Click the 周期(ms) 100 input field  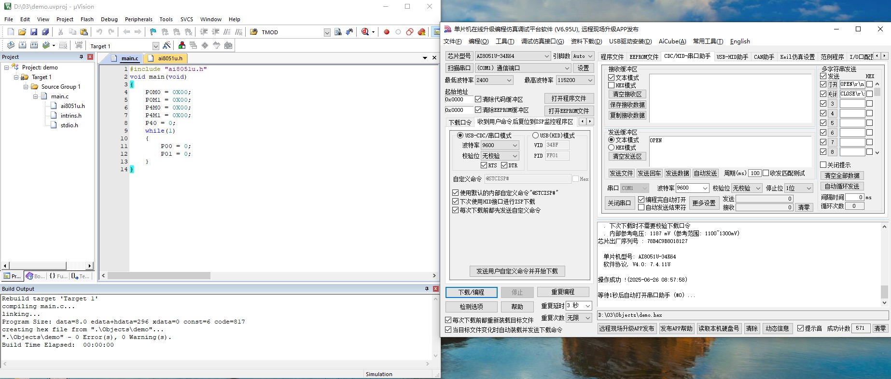755,173
